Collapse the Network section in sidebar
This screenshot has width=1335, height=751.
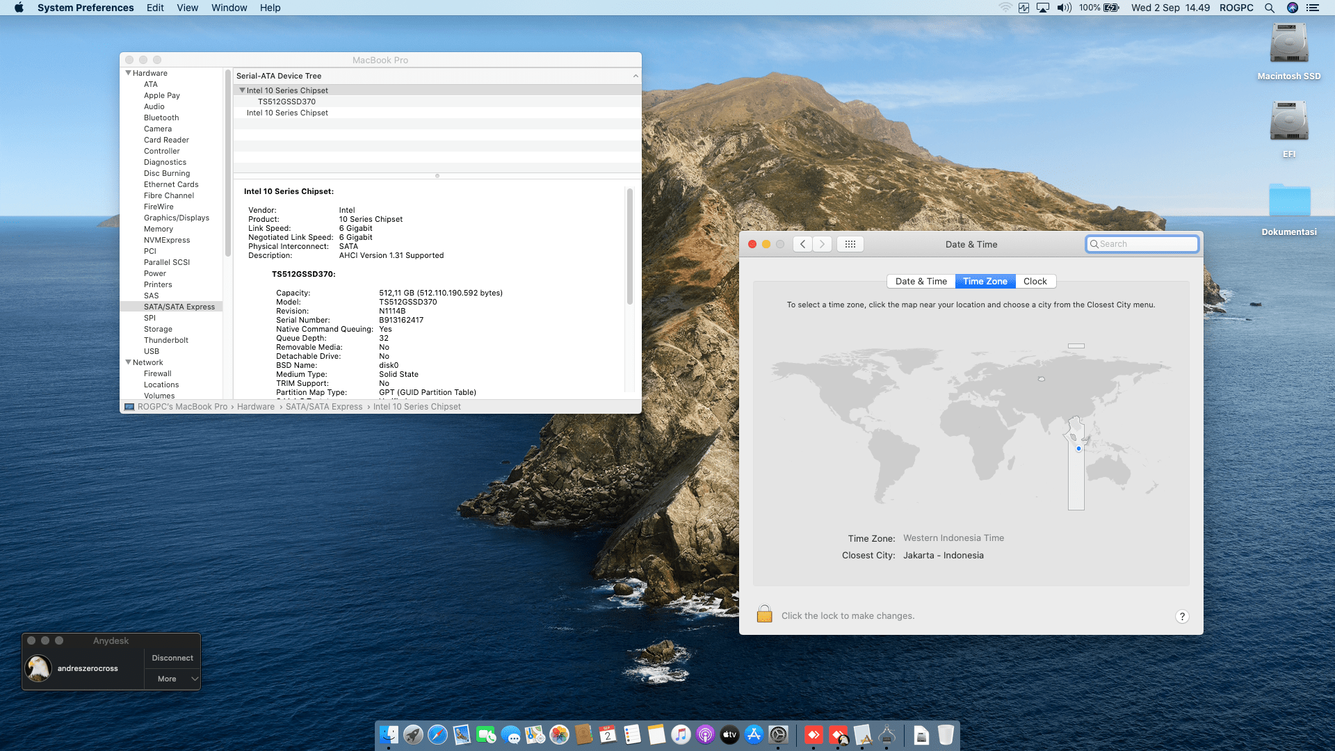128,362
